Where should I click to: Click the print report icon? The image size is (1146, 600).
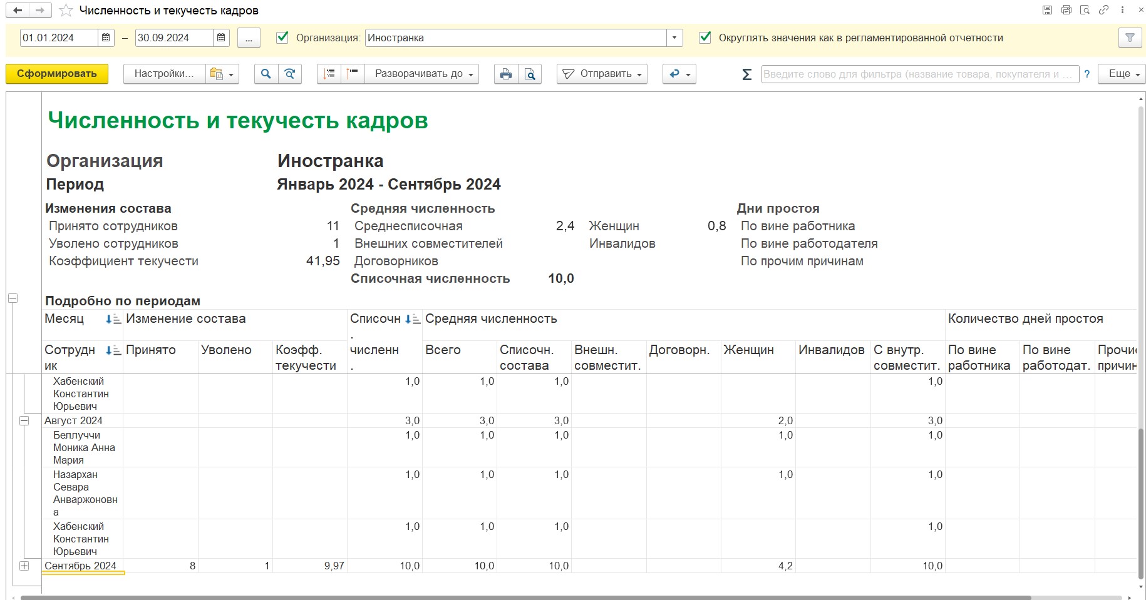(x=505, y=74)
